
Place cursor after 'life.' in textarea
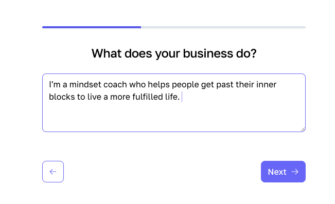[182, 97]
